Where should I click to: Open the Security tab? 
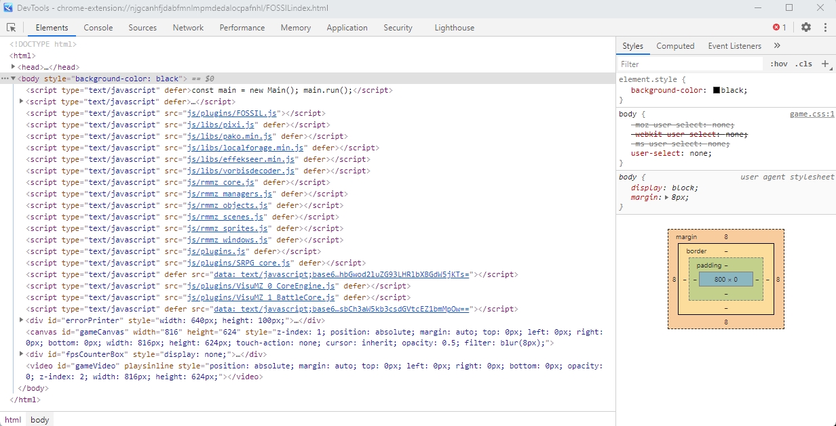pos(398,28)
